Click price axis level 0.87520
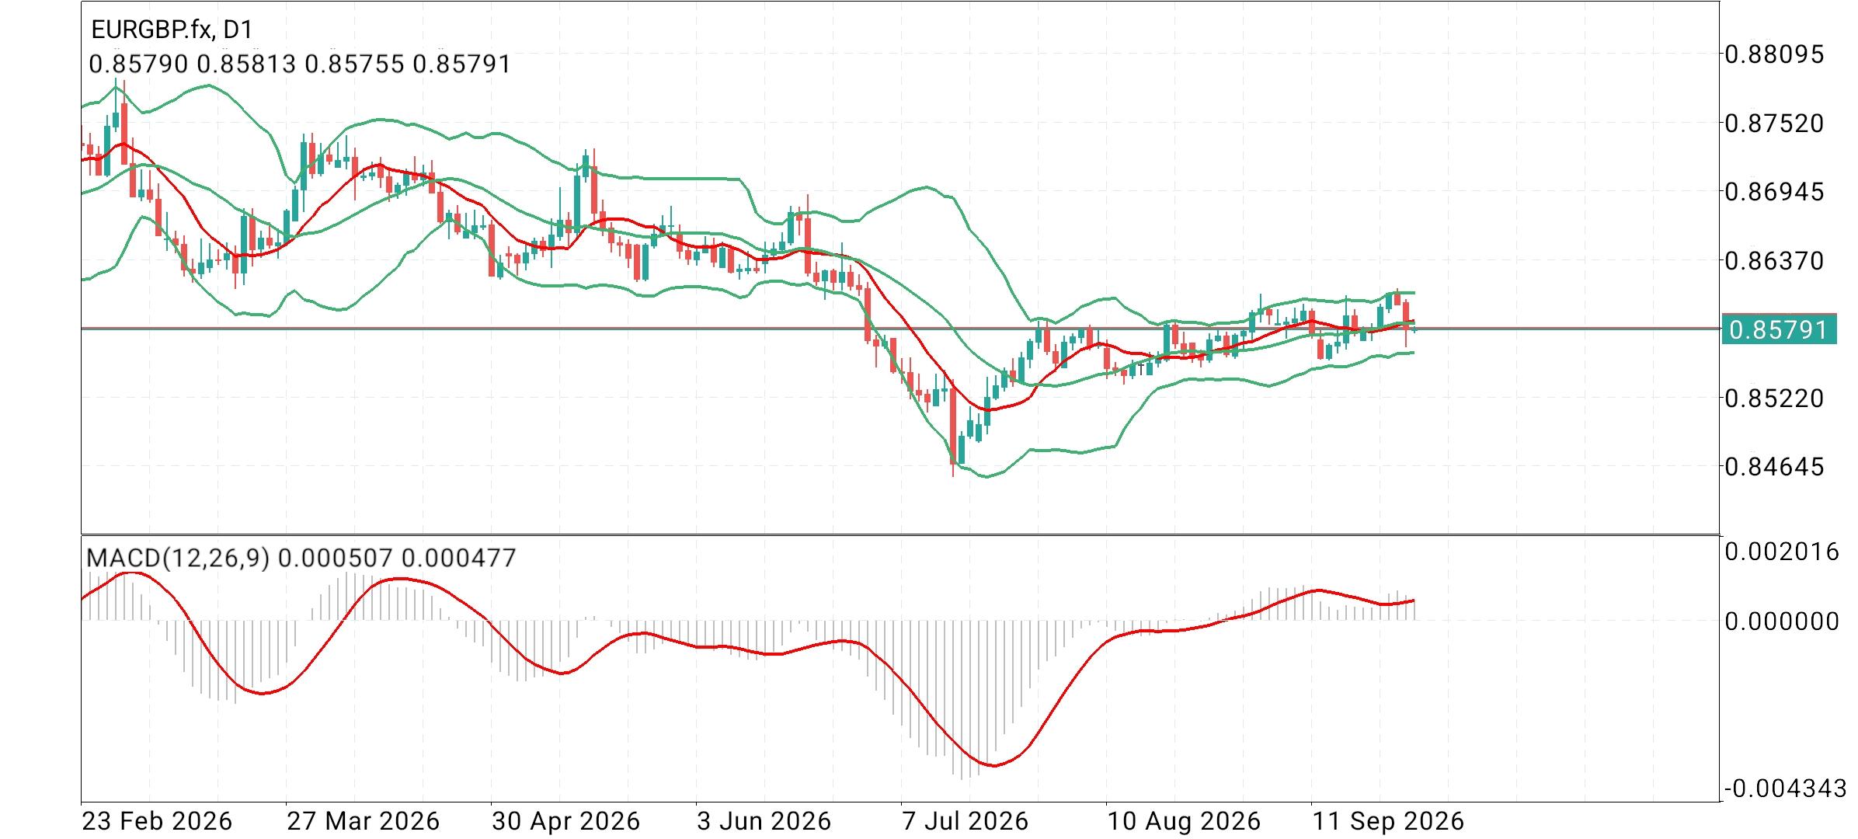The image size is (1858, 839). [x=1774, y=123]
